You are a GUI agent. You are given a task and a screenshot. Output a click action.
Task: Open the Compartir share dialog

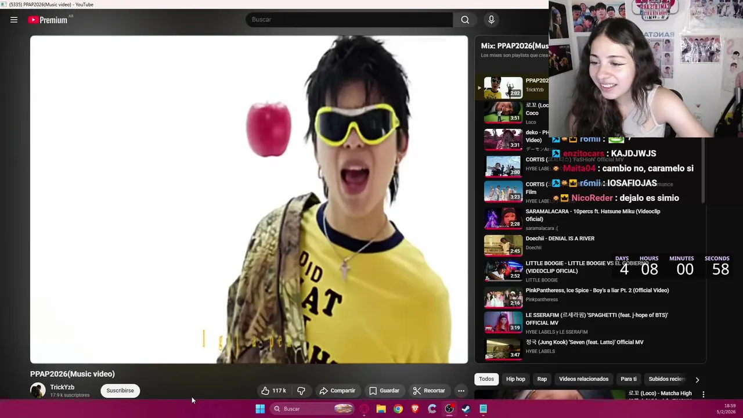point(337,391)
